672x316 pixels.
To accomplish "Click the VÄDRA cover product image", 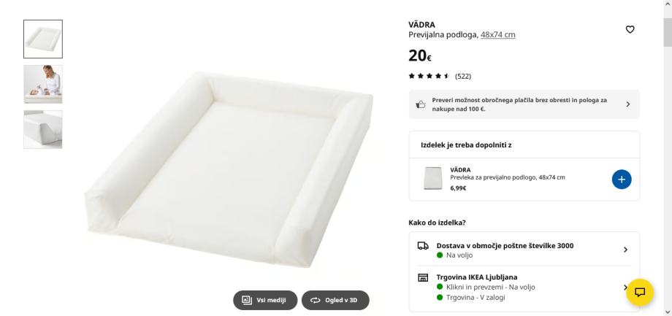I will coord(433,179).
